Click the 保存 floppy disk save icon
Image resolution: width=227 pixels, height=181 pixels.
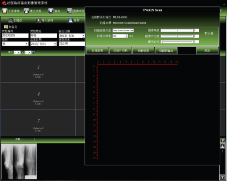point(70,20)
